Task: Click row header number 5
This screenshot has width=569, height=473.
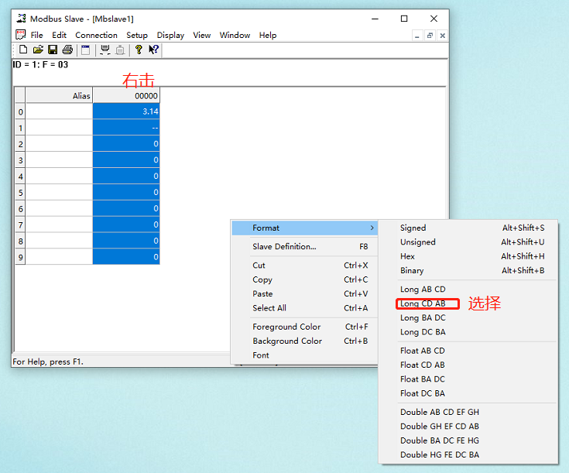Action: [20, 193]
